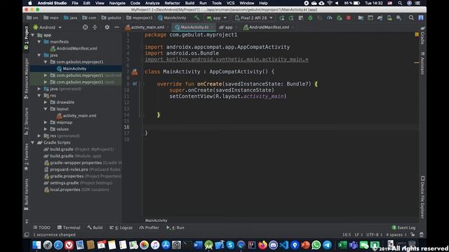Screen dimensions: 449x252
Task: Toggle the Event Log tool window
Action: coord(403,227)
